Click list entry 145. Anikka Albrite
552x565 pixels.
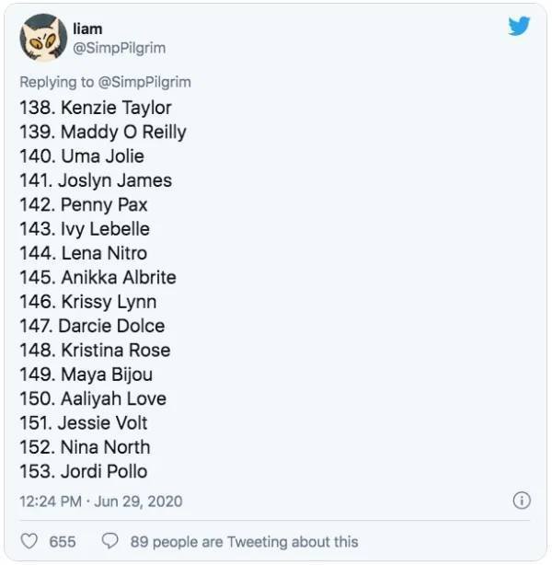click(x=98, y=277)
